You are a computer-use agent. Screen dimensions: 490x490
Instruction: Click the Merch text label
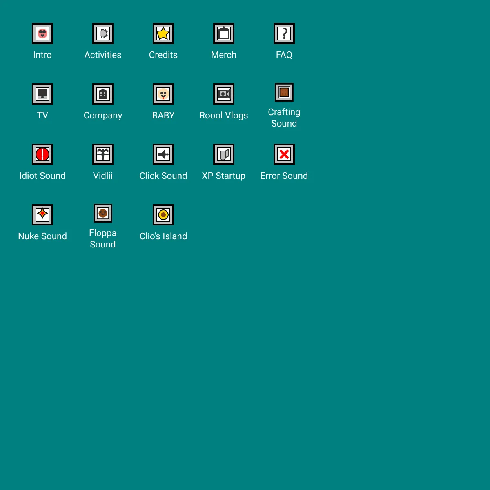[x=224, y=55]
